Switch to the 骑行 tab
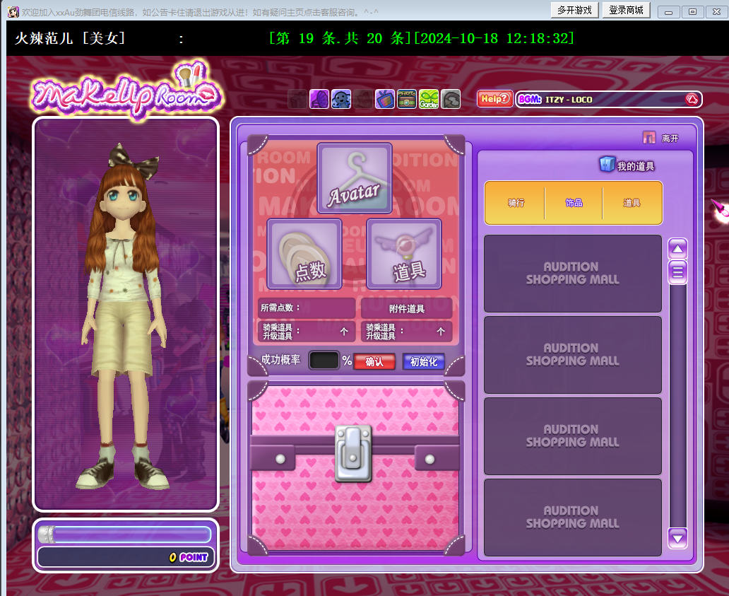 click(x=516, y=203)
